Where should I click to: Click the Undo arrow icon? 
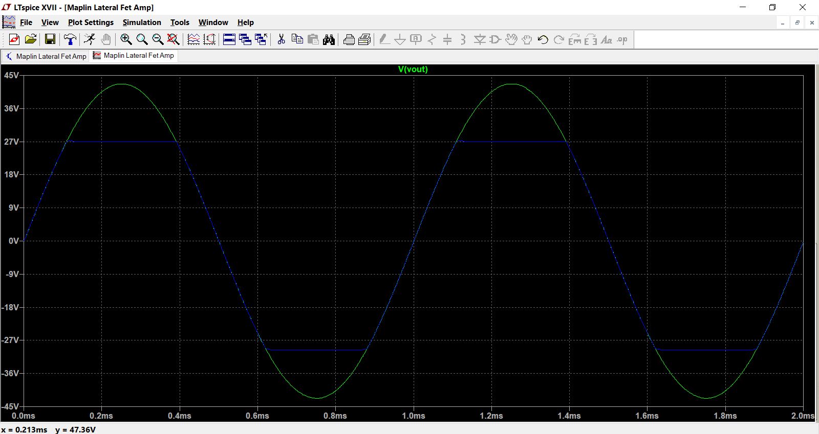click(x=543, y=39)
